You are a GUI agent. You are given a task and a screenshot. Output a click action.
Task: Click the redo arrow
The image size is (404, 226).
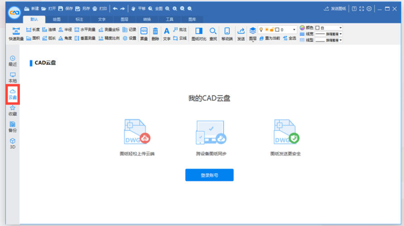coord(123,9)
